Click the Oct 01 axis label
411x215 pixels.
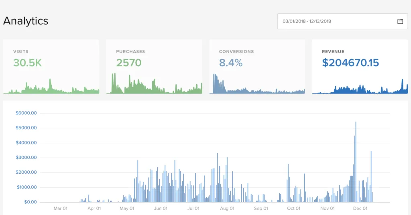pos(293,209)
